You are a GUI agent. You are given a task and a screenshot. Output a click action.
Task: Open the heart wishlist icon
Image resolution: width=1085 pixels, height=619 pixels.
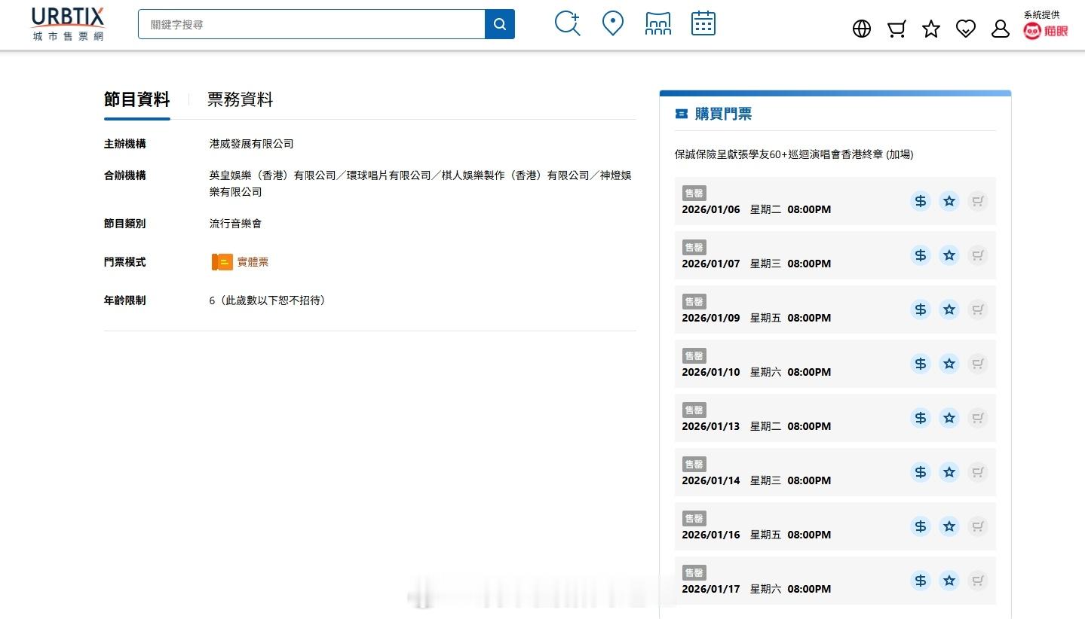point(966,29)
